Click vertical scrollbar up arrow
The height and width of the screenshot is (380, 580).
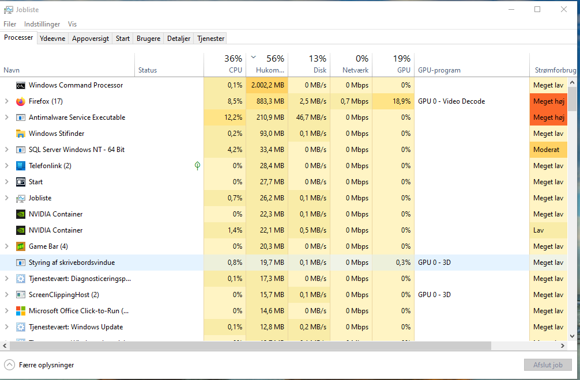coord(573,82)
